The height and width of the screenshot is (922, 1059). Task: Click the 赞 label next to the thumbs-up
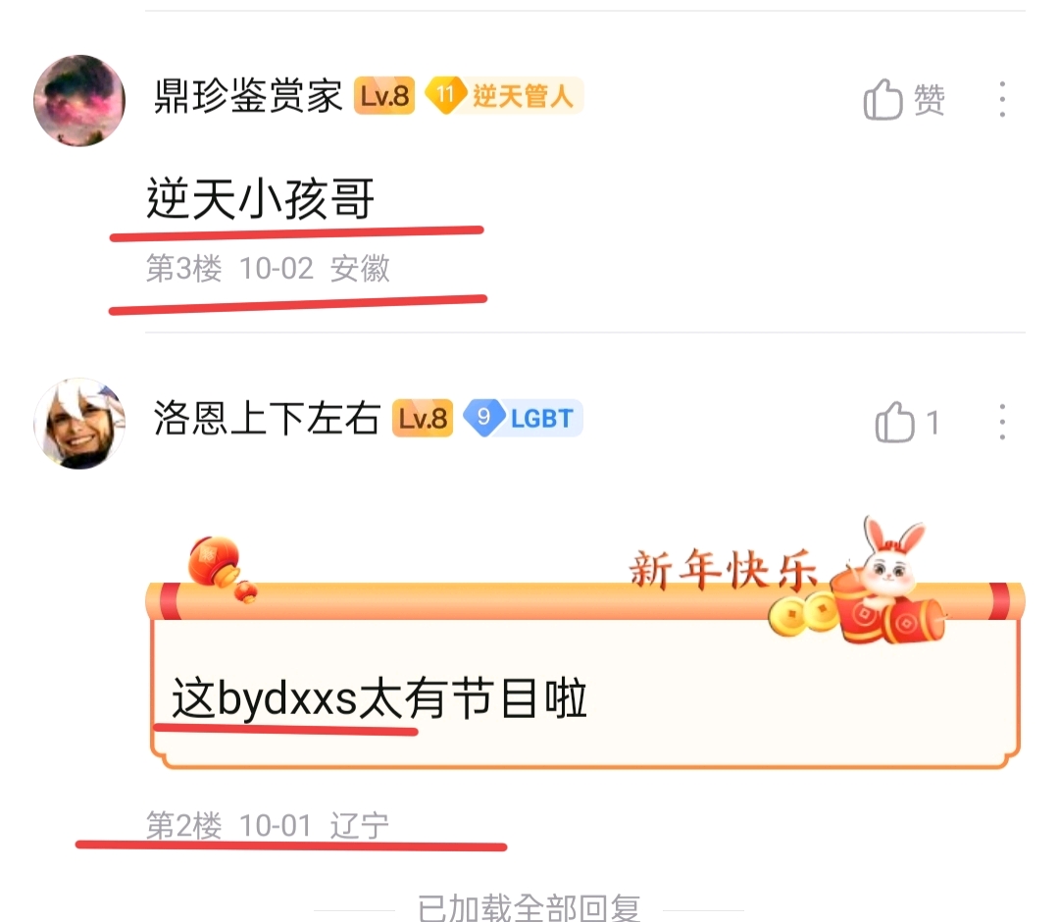(930, 100)
